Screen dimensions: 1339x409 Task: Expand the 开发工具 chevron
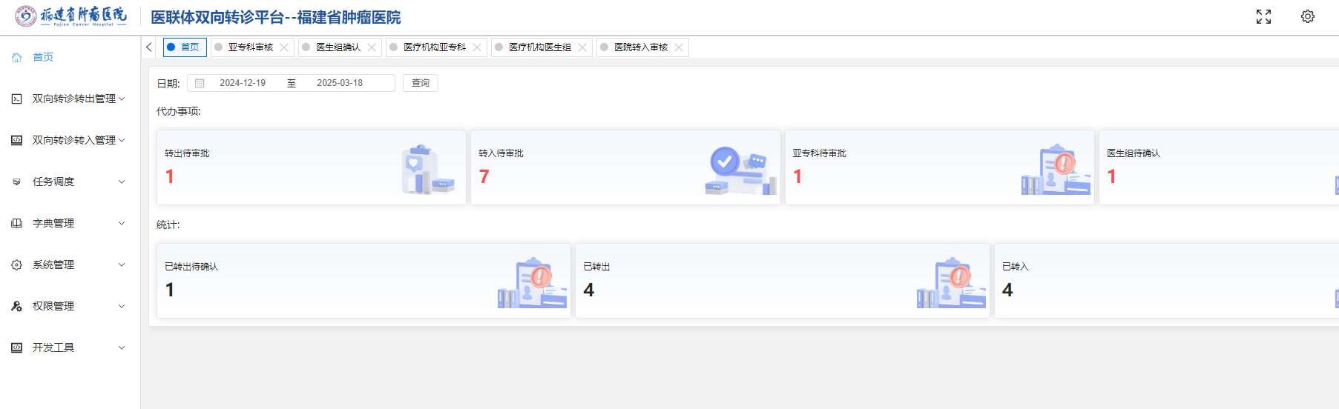click(x=122, y=348)
